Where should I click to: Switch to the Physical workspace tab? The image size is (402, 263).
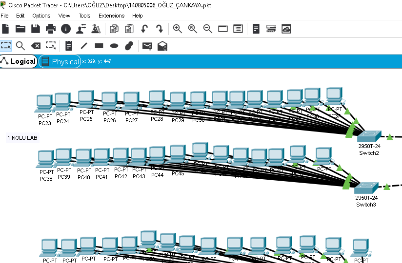[60, 61]
